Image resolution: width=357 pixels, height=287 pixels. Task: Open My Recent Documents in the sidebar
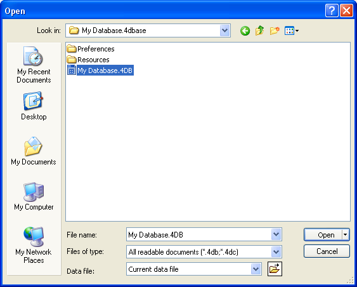34,65
